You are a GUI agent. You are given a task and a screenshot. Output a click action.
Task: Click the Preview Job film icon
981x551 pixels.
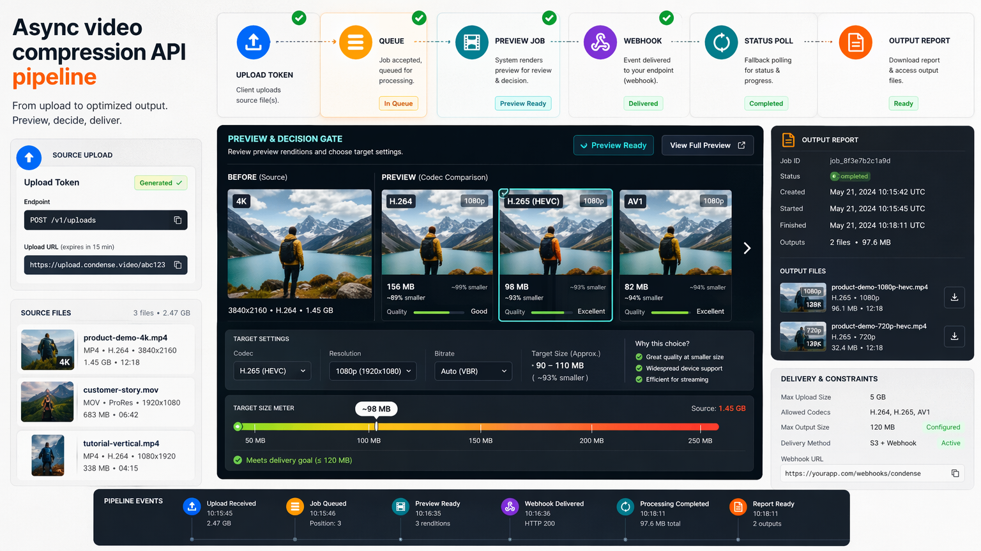472,42
